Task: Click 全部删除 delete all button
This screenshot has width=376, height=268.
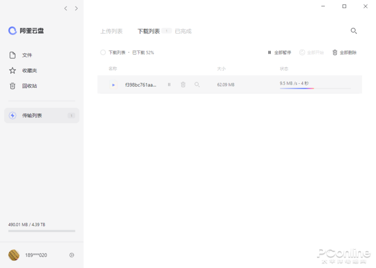Action: [344, 52]
